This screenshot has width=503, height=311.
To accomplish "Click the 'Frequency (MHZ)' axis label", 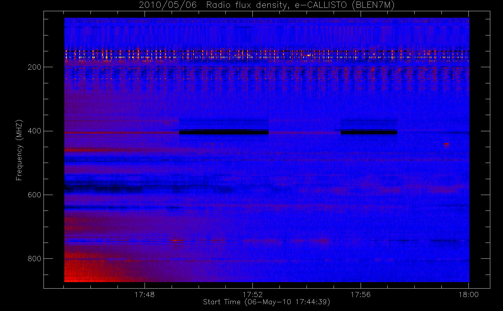I will tap(19, 150).
